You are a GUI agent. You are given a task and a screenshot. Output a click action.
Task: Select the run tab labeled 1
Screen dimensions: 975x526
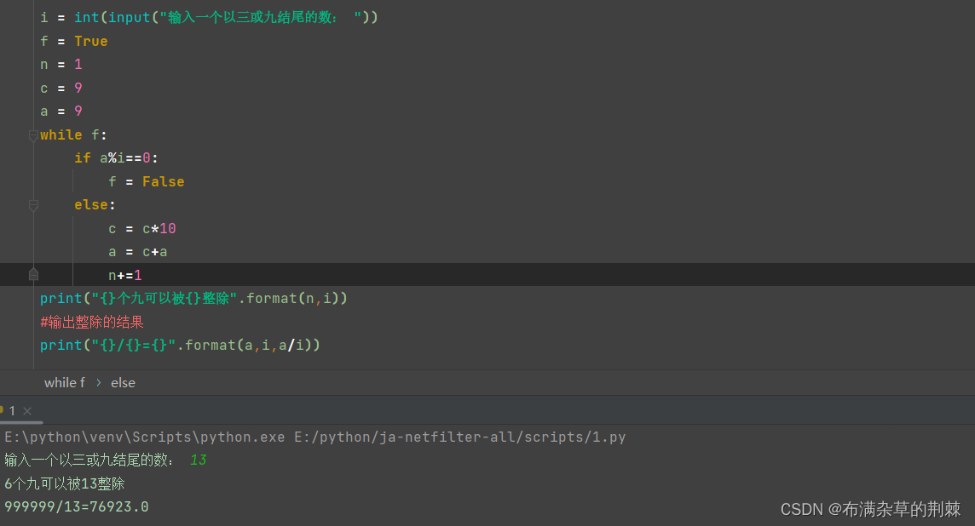point(13,410)
